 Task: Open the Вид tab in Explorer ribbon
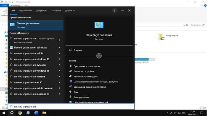[26, 6]
